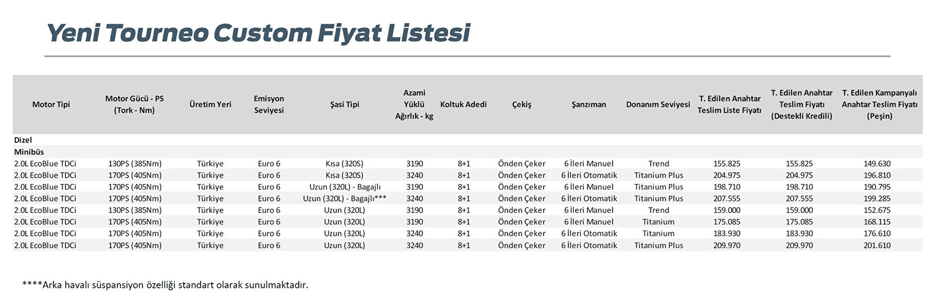Click the campaign price 149.630

(x=877, y=163)
